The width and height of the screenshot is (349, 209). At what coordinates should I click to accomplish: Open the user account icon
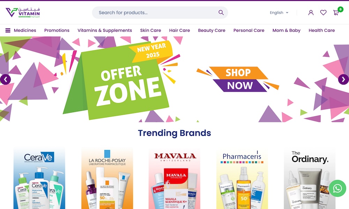(x=311, y=13)
